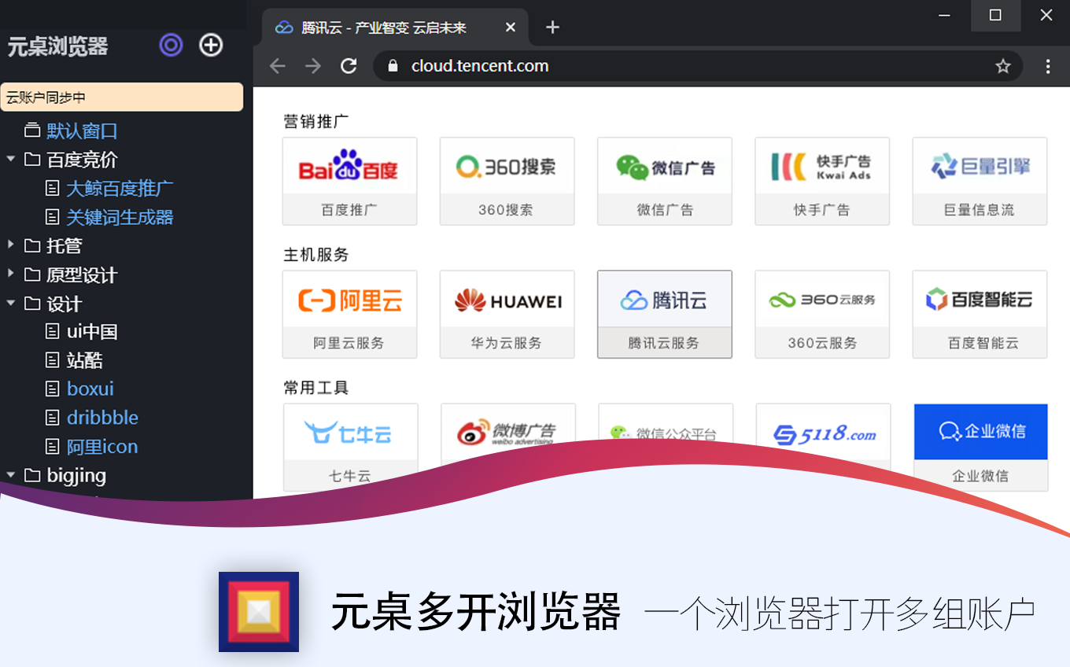The image size is (1070, 667).
Task: Click the padlock site security icon
Action: pos(393,66)
